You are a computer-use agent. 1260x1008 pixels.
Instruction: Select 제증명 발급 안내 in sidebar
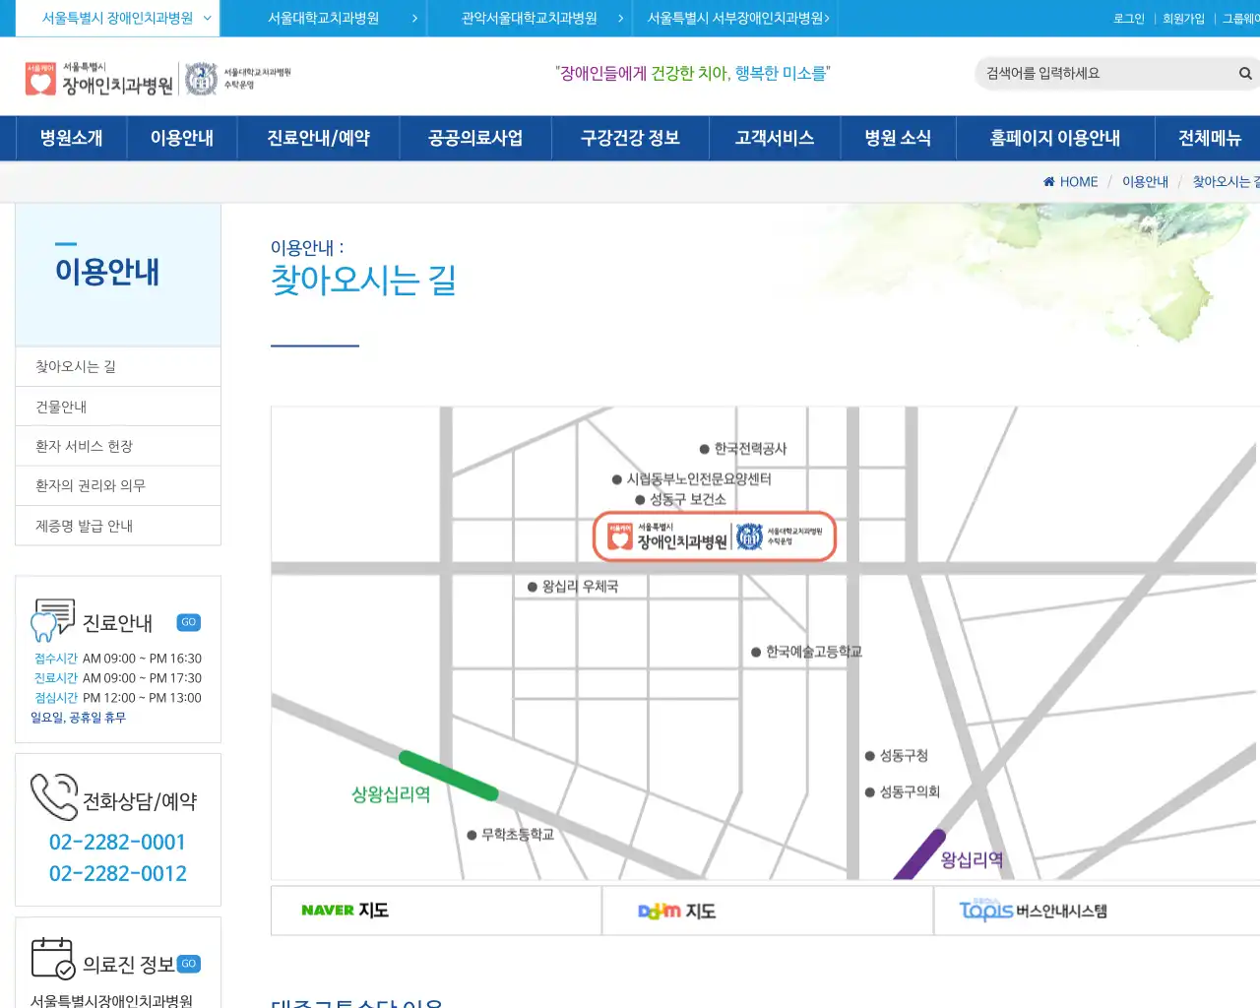118,526
